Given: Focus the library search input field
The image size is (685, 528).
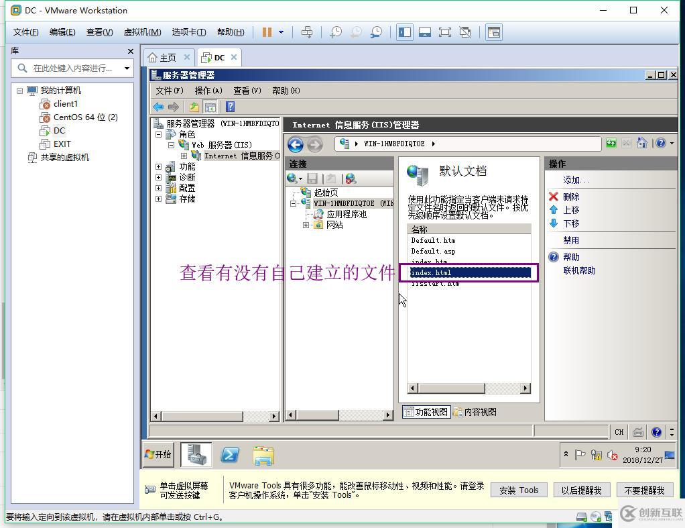Looking at the screenshot, I should [72, 68].
